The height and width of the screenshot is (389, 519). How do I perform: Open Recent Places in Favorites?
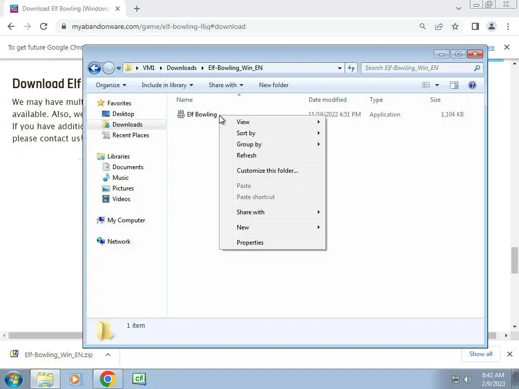[x=126, y=135]
